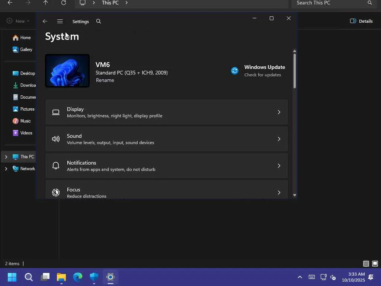Viewport: 381px width, 286px height.
Task: Open Gallery in Explorer sidebar
Action: click(x=22, y=50)
